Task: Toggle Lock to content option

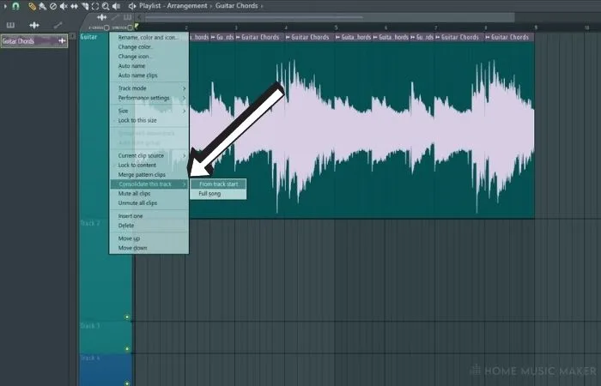Action: point(148,165)
